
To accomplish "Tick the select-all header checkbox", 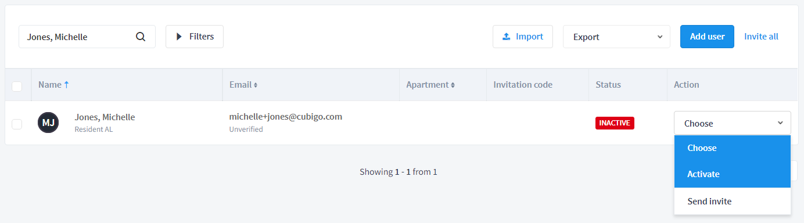I will [x=17, y=87].
